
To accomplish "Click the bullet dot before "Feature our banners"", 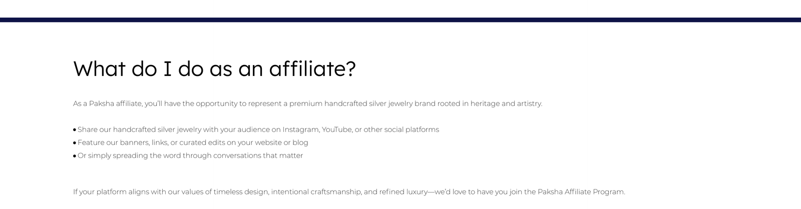I will (75, 143).
